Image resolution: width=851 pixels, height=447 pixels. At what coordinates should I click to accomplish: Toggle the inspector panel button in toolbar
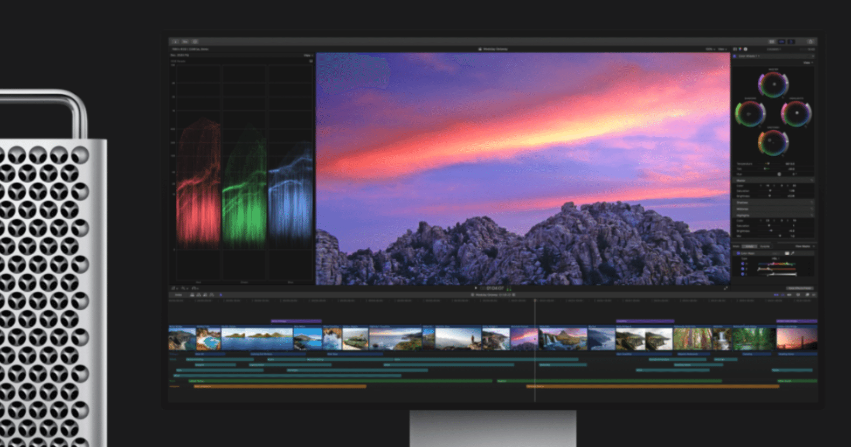coord(791,41)
